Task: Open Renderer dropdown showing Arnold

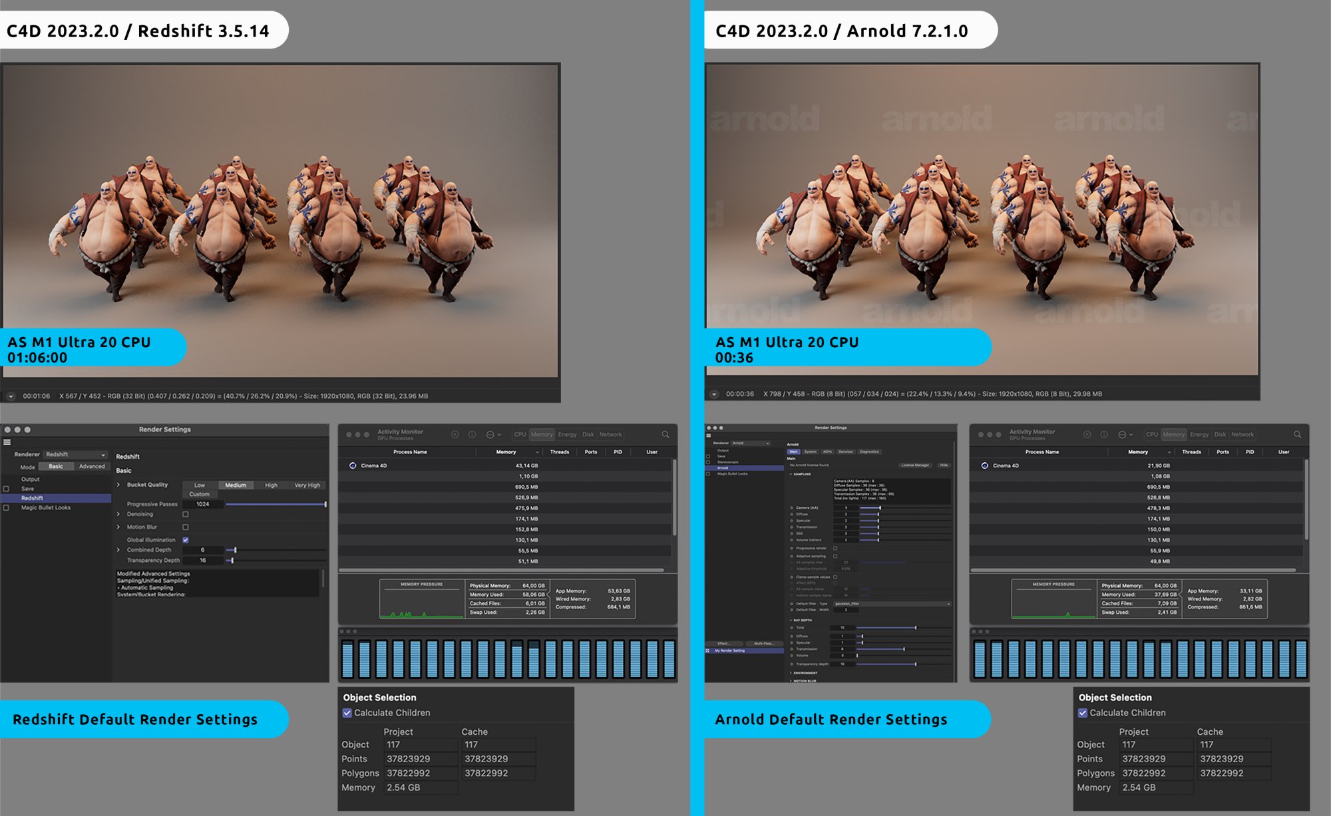Action: point(751,443)
